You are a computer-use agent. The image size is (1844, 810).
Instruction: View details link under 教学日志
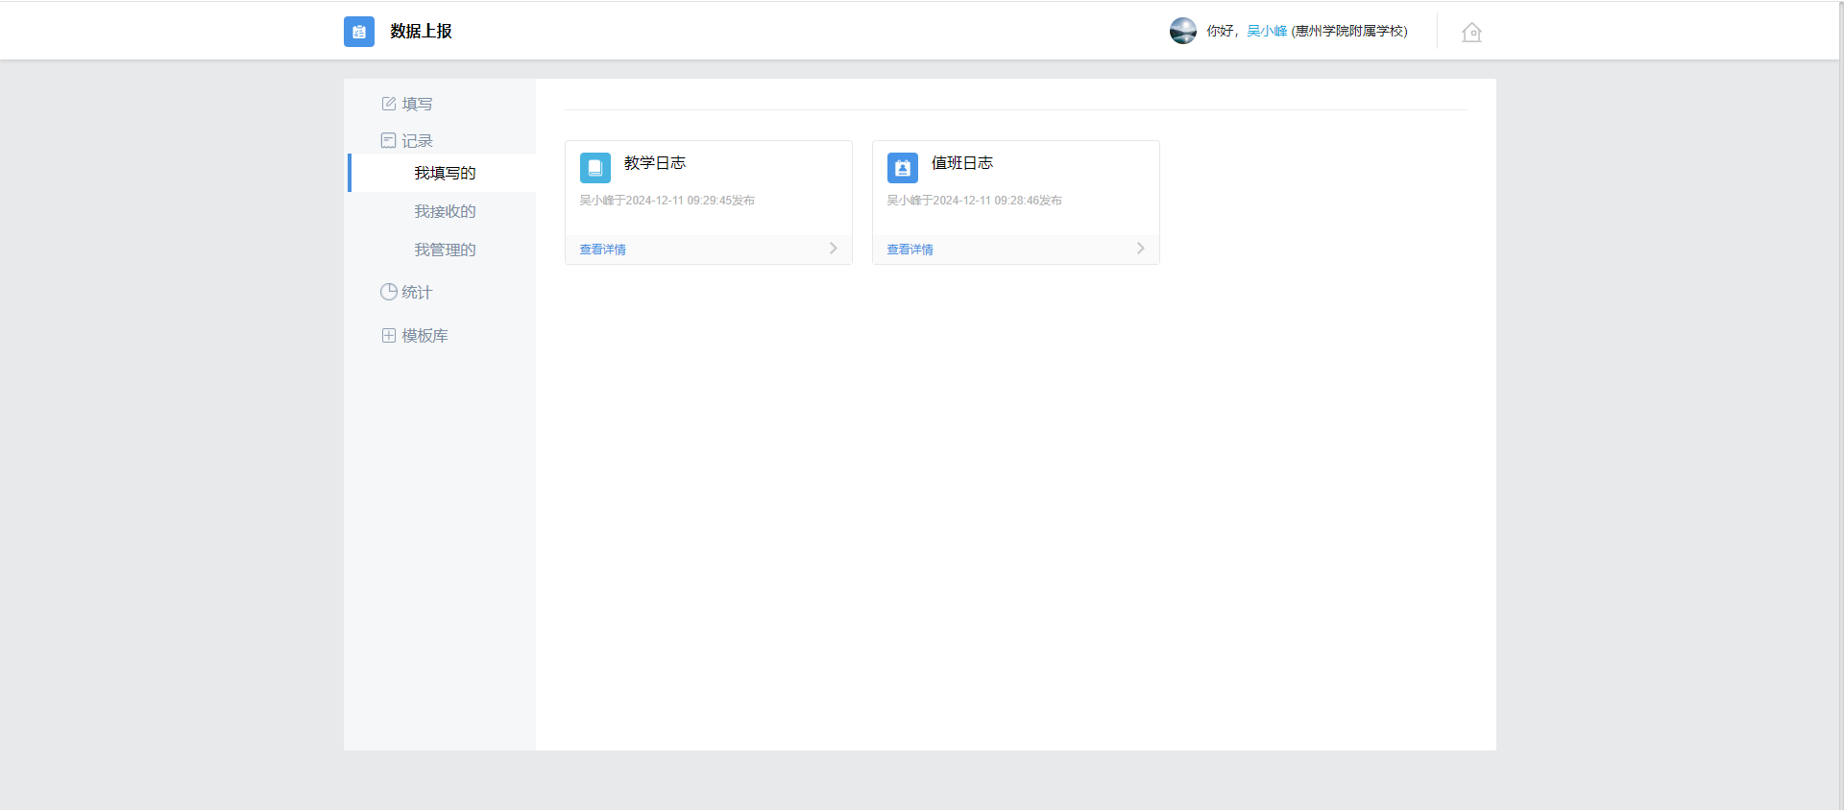[602, 250]
